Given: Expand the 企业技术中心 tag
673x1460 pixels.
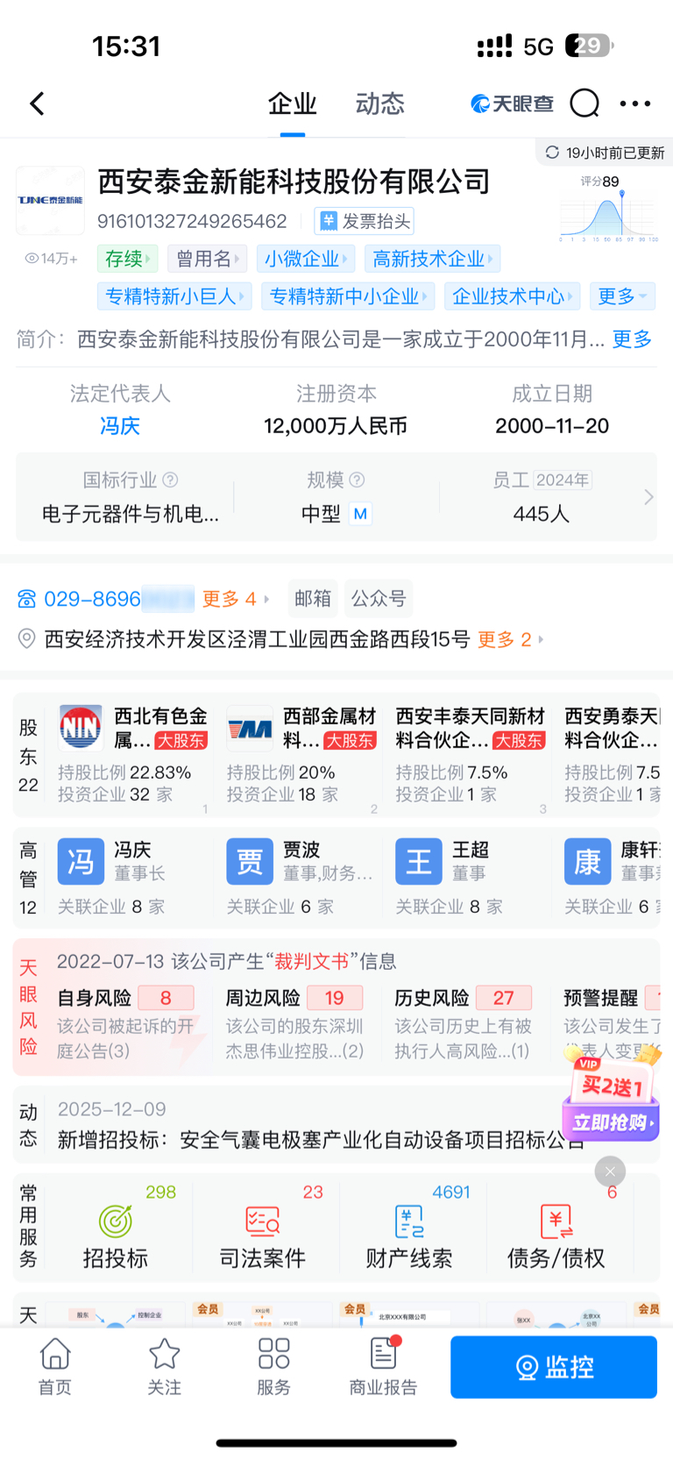Looking at the screenshot, I should [513, 296].
